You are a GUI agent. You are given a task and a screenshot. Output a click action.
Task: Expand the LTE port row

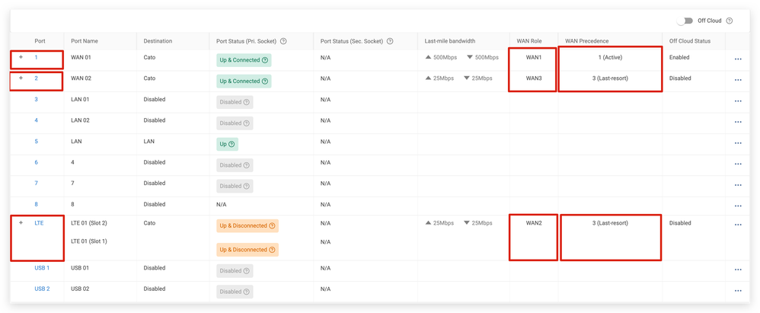21,222
